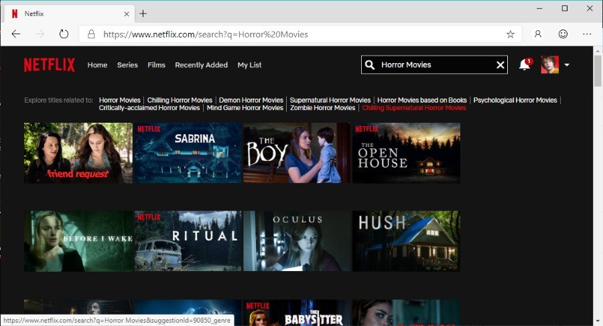Screen dimensions: 603x326
Task: Expand the profile avatar dropdown
Action: point(567,65)
